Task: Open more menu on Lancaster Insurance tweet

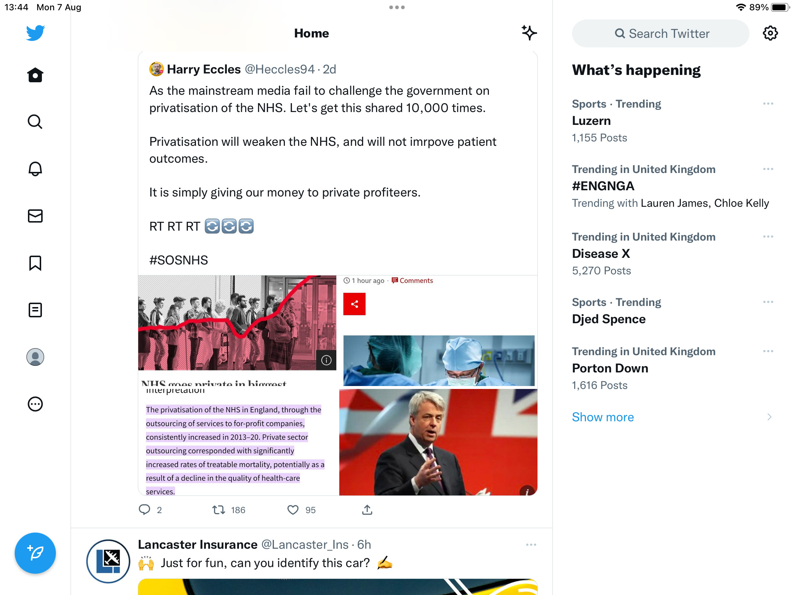Action: [531, 545]
